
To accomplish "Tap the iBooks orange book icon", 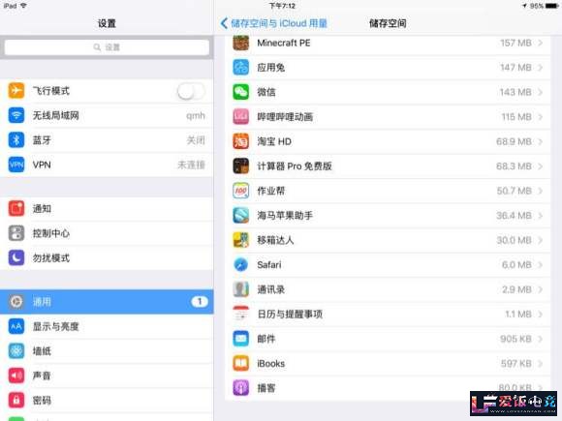I will tap(241, 363).
